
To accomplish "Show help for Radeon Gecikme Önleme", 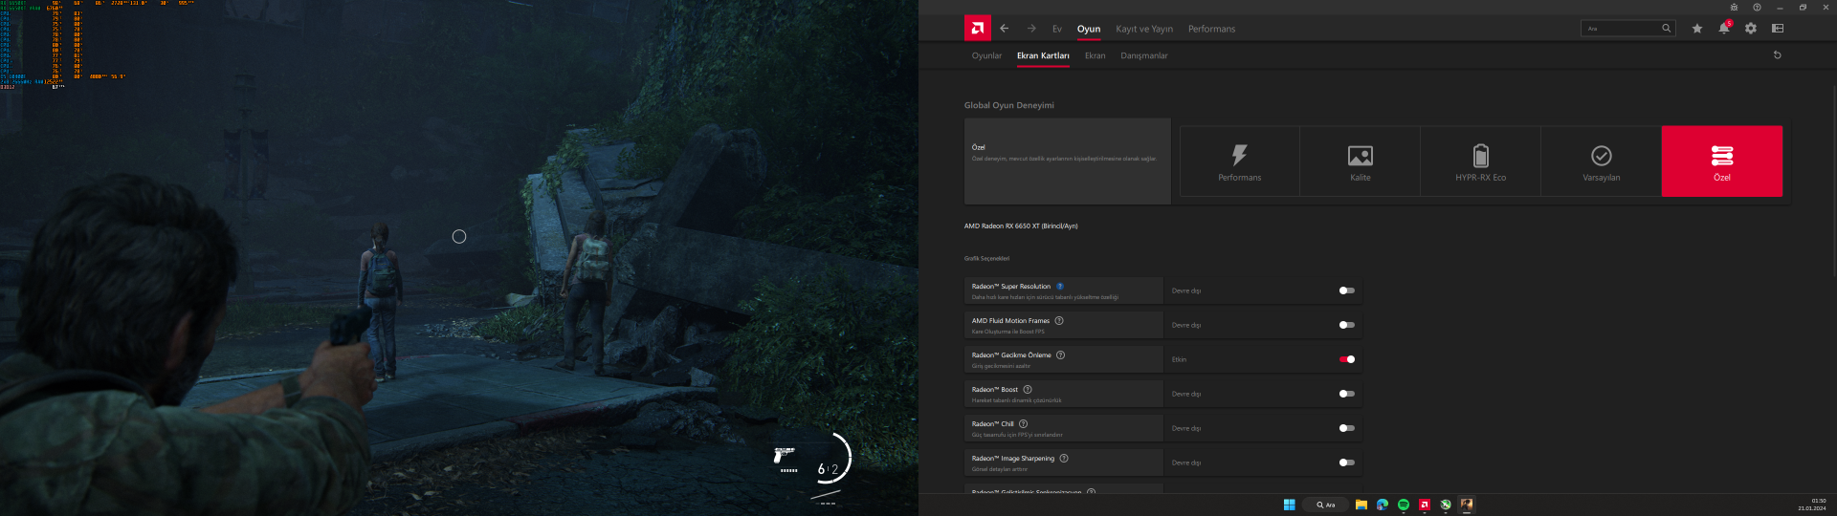I will click(x=1060, y=355).
